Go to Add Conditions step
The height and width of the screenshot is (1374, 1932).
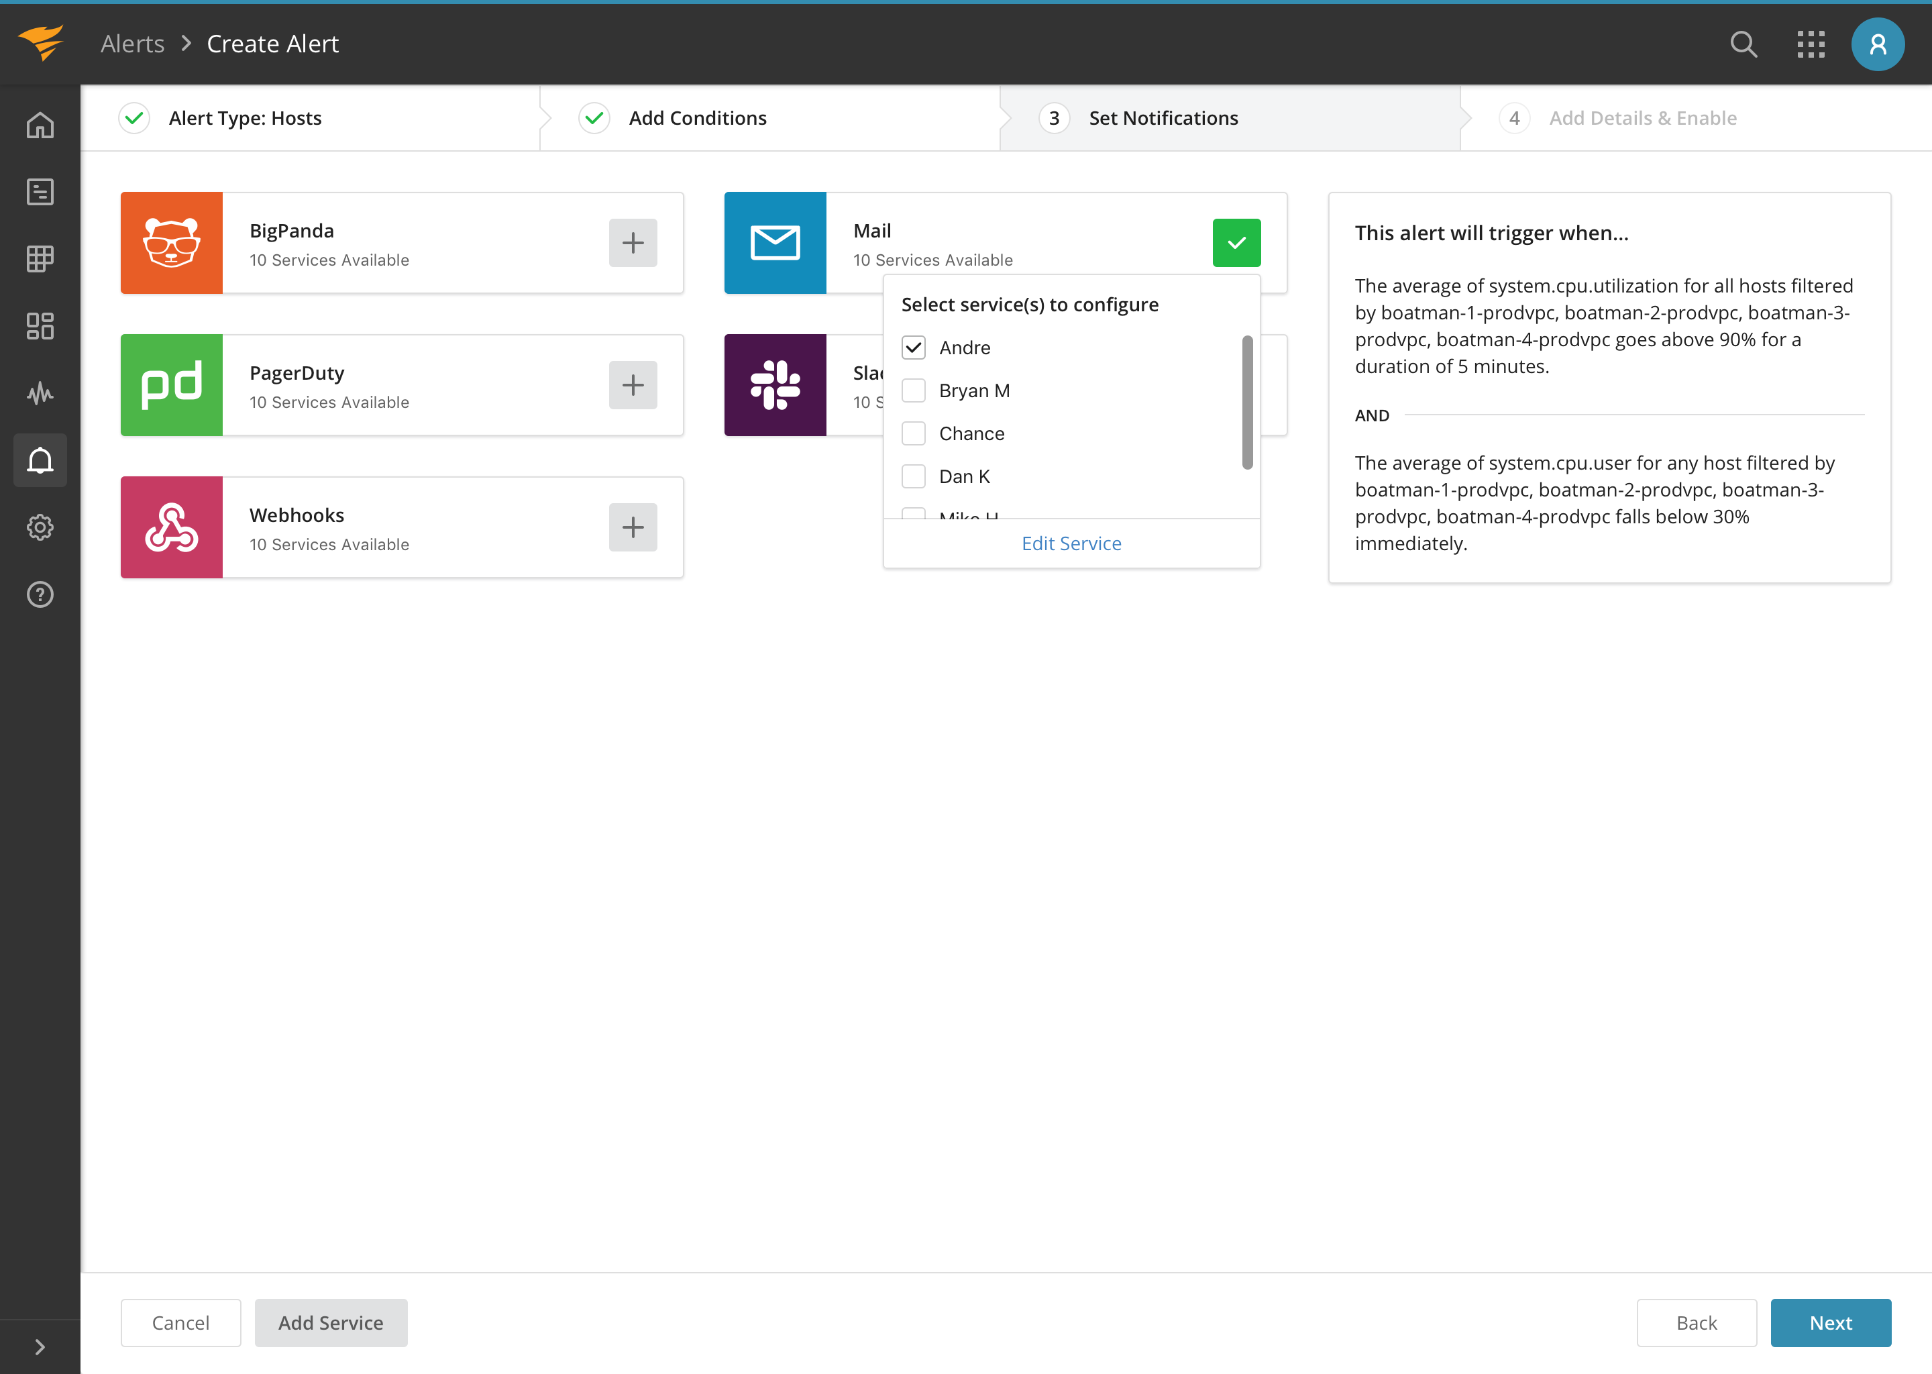[697, 119]
